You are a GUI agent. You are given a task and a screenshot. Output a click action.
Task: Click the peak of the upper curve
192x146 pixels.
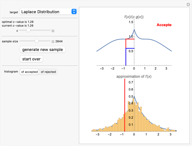(x=134, y=30)
